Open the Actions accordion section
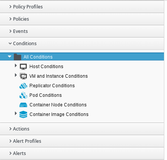The width and height of the screenshot is (167, 160). point(82,129)
